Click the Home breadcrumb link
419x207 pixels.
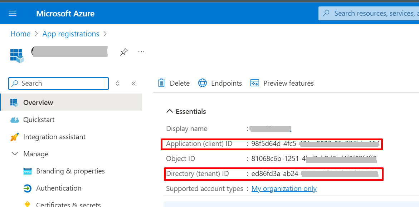(x=20, y=34)
